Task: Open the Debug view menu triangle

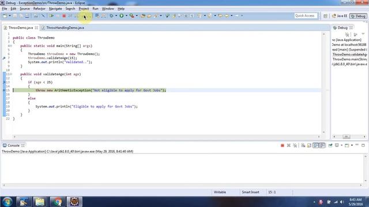Action: point(363,34)
